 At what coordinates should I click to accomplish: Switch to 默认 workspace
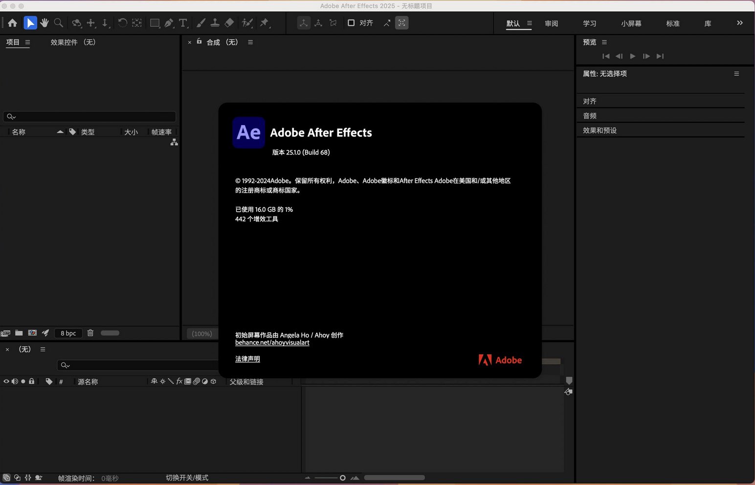(x=513, y=23)
